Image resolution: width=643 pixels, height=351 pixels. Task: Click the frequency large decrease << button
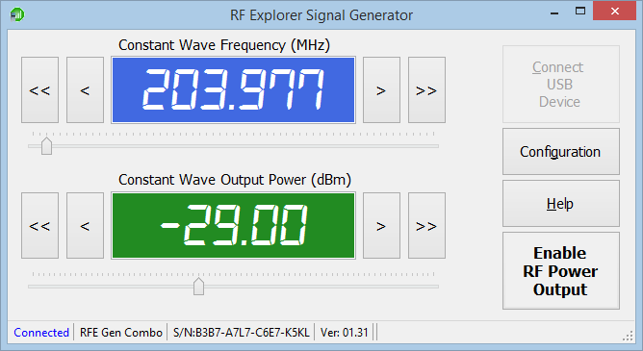pos(39,90)
